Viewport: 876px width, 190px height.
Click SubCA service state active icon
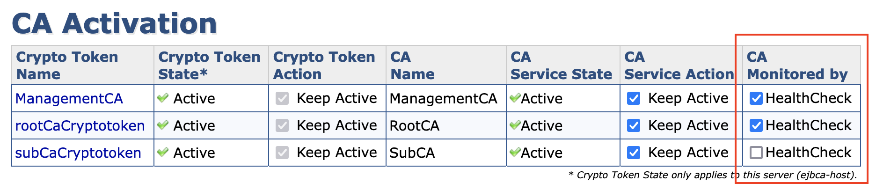click(x=515, y=153)
